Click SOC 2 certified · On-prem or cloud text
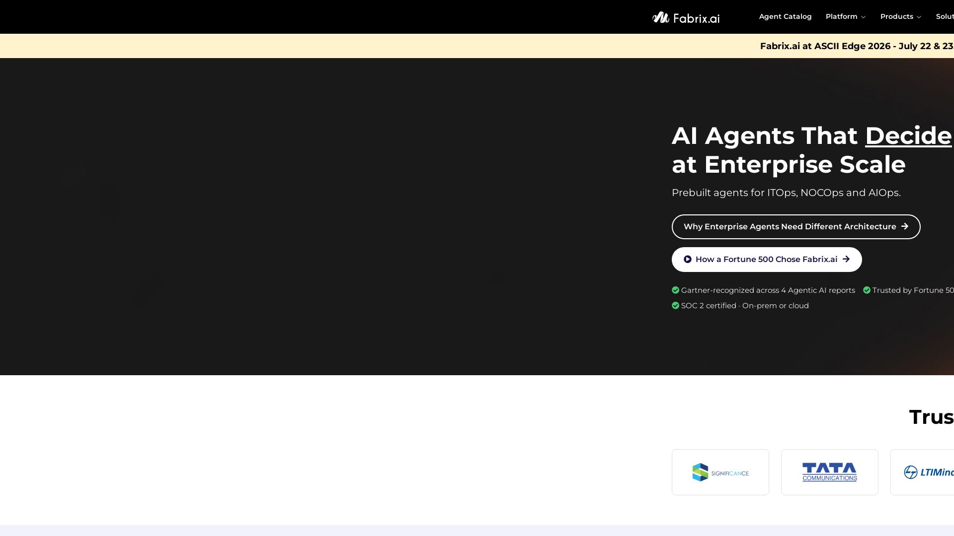This screenshot has width=954, height=536. point(745,306)
